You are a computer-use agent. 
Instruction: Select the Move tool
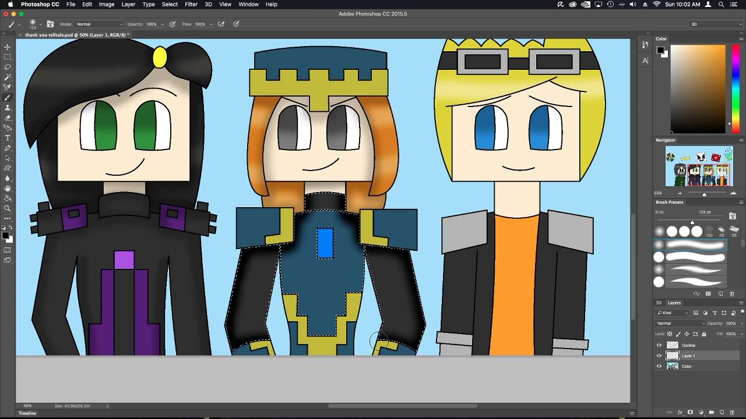tap(8, 47)
